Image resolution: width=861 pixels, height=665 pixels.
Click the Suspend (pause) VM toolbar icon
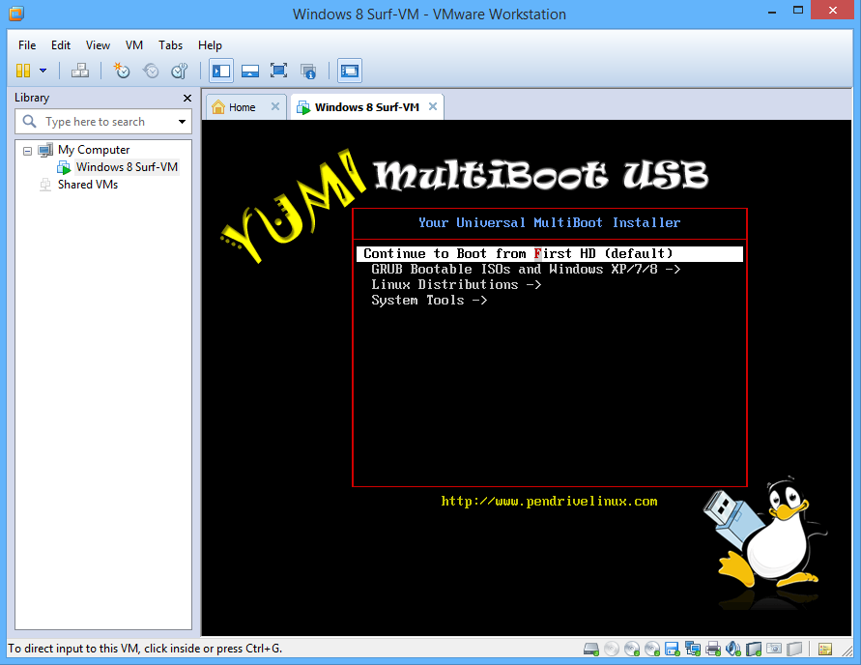[x=23, y=71]
